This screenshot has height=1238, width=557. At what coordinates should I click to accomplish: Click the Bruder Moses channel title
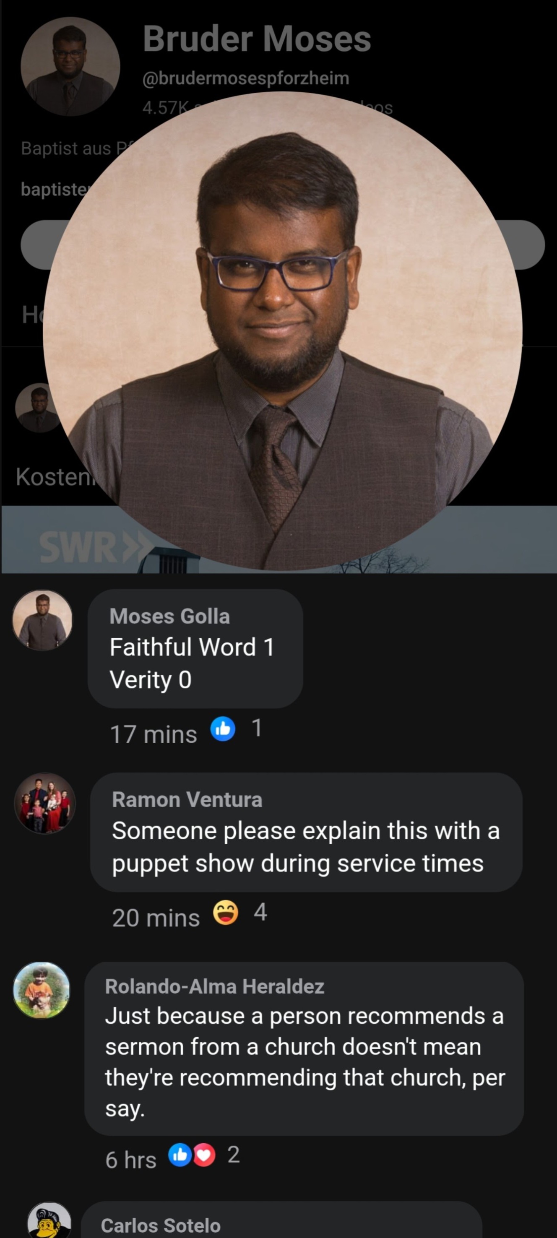coord(257,39)
